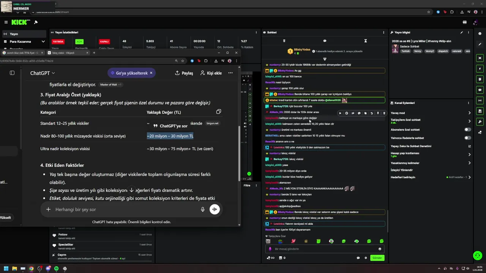
Task: Click Paylaş in ChatGPT
Action: tap(184, 73)
